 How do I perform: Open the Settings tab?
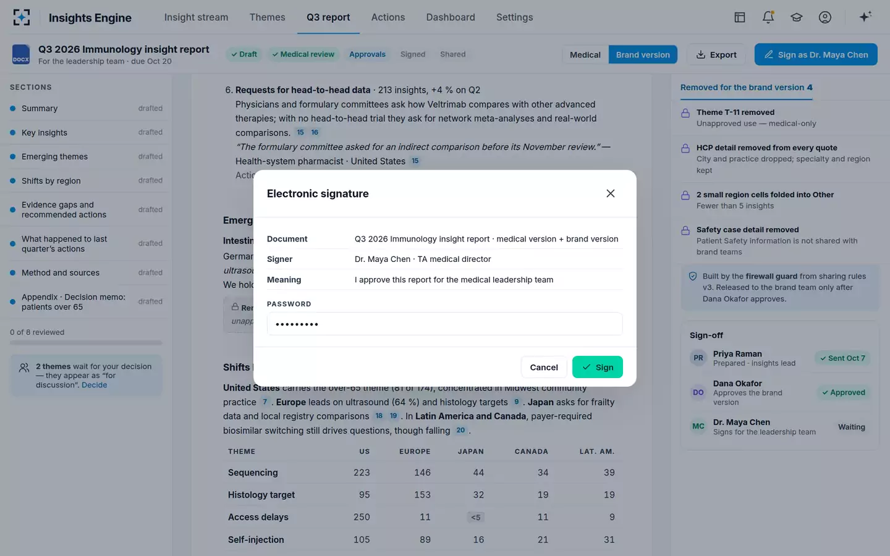point(514,17)
